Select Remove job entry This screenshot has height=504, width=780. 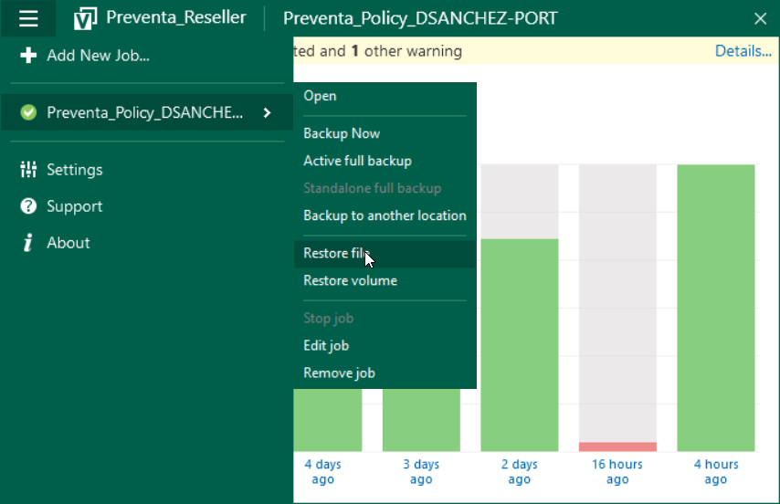pos(339,373)
